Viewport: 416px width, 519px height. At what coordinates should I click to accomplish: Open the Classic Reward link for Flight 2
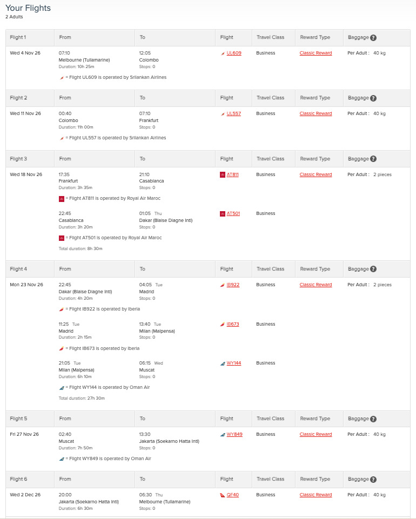pyautogui.click(x=316, y=113)
